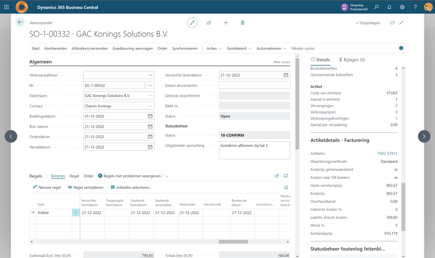The height and width of the screenshot is (258, 435).
Task: Open calendar picker for Boekingsdatum
Action: coord(150,116)
